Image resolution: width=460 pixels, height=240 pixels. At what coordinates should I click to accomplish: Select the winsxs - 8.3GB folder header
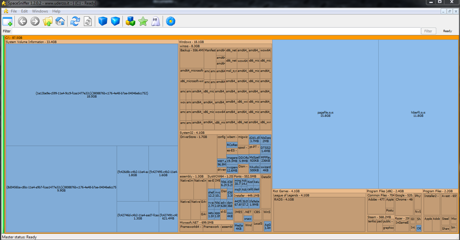[225, 46]
